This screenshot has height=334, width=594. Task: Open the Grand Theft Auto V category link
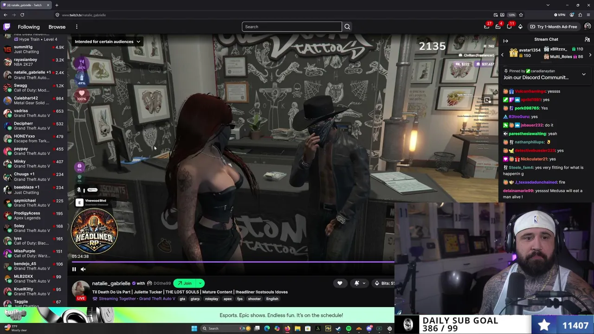157,299
